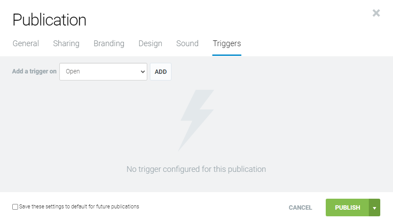Cancel the publication dialog
This screenshot has width=393, height=222.
pos(300,207)
